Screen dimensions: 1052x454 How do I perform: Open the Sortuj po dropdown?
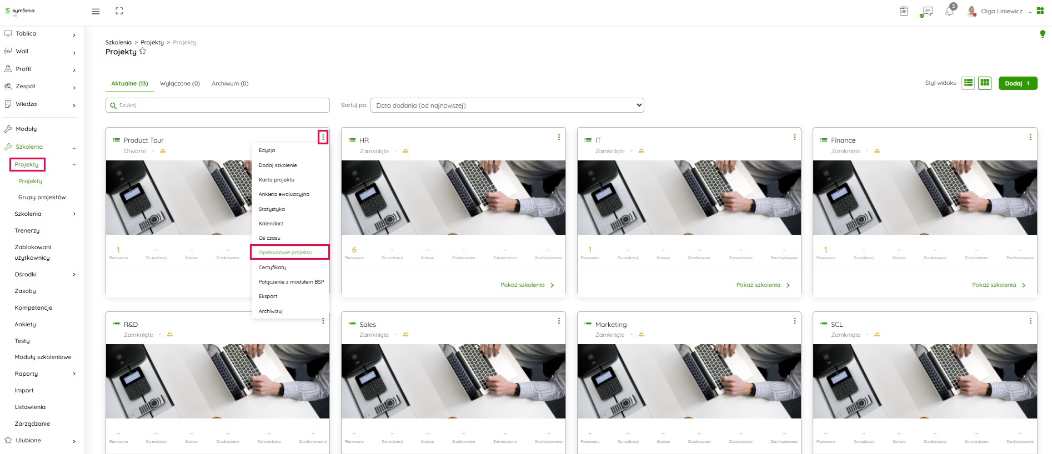pos(507,105)
